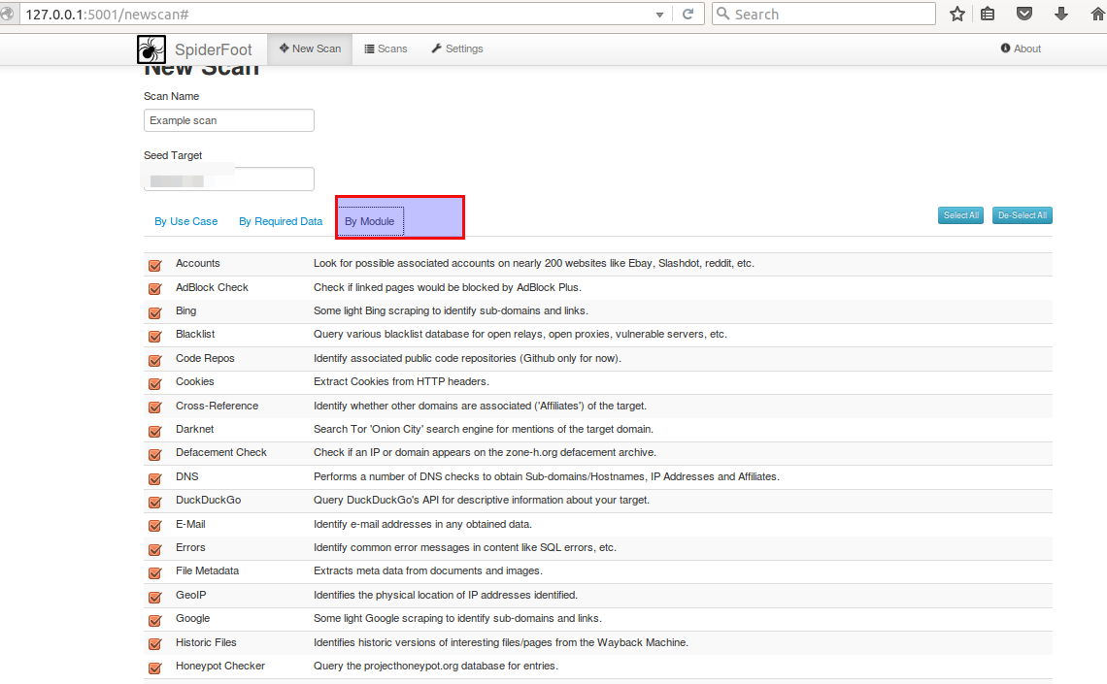The image size is (1107, 684).
Task: Click the Google module description text
Action: [x=457, y=618]
